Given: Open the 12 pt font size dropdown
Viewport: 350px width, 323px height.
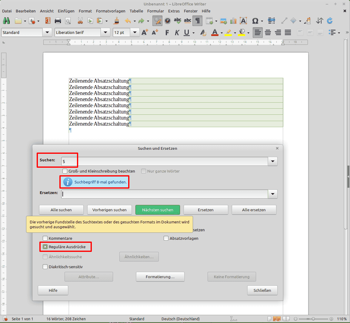Looking at the screenshot, I should [x=135, y=33].
